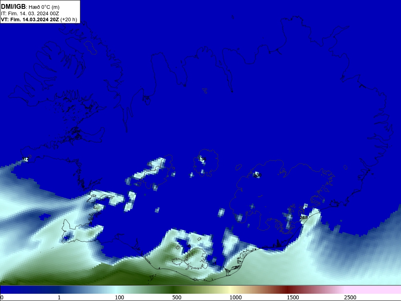
Task: Click the 500 label on the color scale
Action: click(x=177, y=297)
